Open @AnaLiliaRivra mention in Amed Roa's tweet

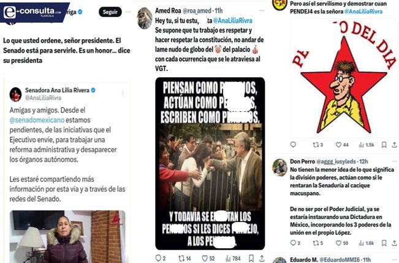tap(232, 21)
